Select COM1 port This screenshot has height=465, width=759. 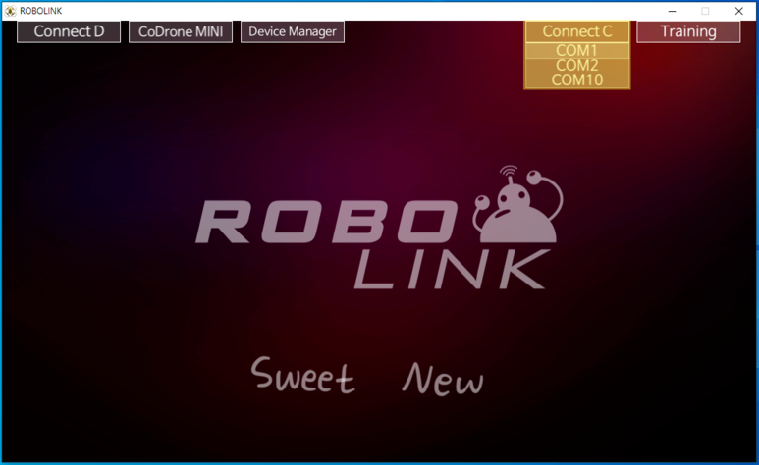click(x=577, y=50)
